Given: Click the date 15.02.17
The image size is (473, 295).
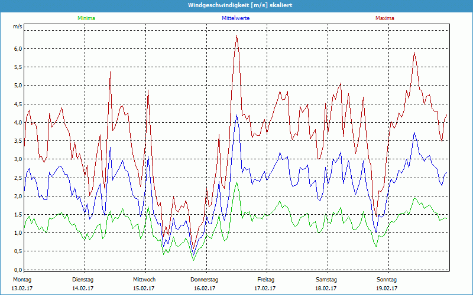Looking at the screenshot, I should (144, 289).
